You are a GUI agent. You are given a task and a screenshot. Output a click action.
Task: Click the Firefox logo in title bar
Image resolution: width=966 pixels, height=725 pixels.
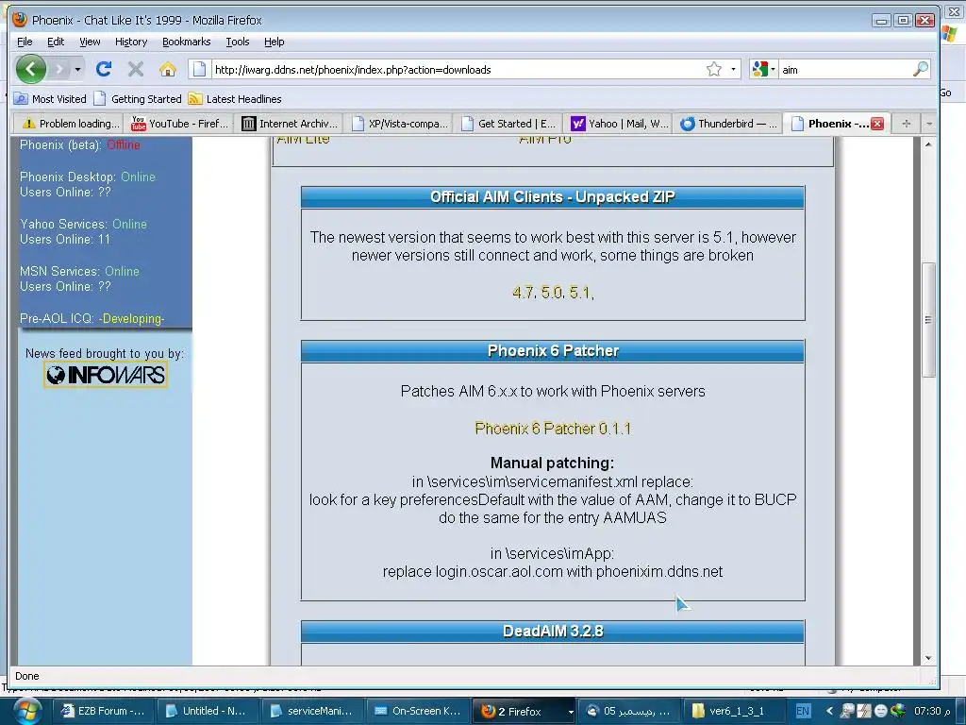[x=20, y=20]
